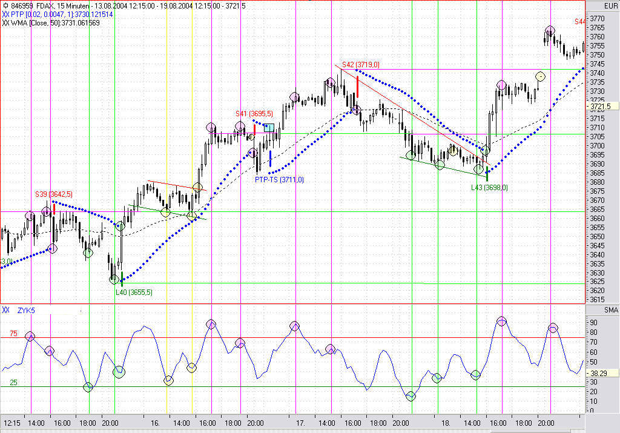The height and width of the screenshot is (433, 620).
Task: Click the SMA header of oscillator axis
Action: click(610, 311)
